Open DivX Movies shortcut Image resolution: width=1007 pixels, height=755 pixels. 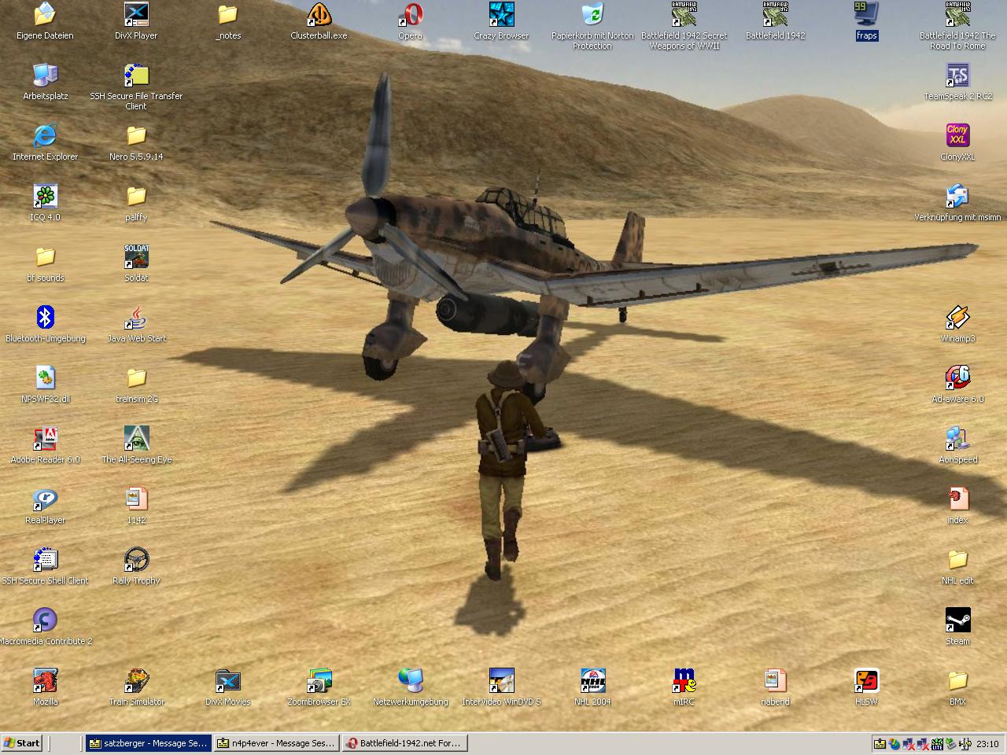(227, 687)
